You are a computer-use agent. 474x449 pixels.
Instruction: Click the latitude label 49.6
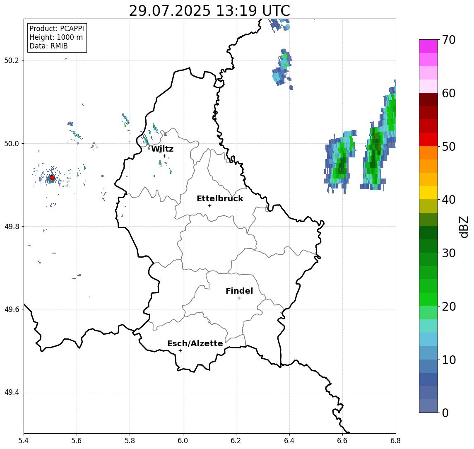(x=12, y=309)
